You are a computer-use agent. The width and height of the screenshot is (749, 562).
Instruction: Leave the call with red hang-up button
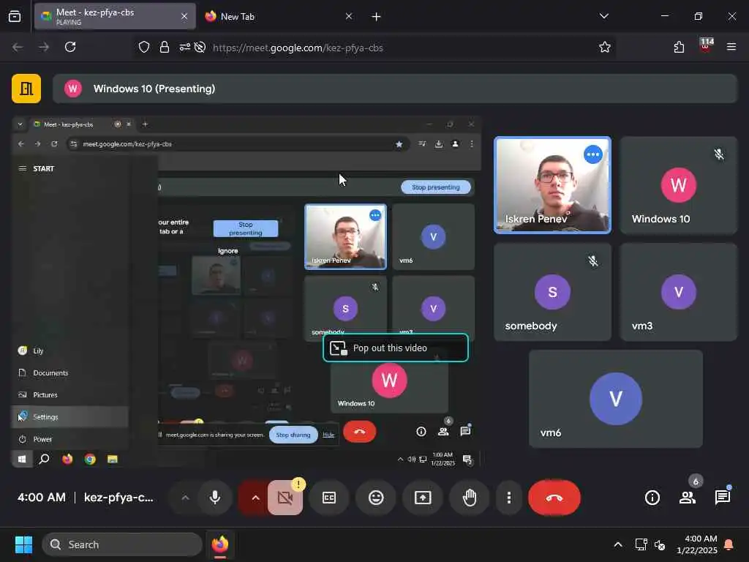point(554,498)
